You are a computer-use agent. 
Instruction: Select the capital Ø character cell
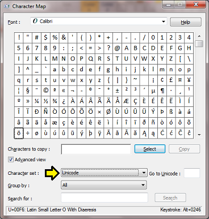point(108,112)
